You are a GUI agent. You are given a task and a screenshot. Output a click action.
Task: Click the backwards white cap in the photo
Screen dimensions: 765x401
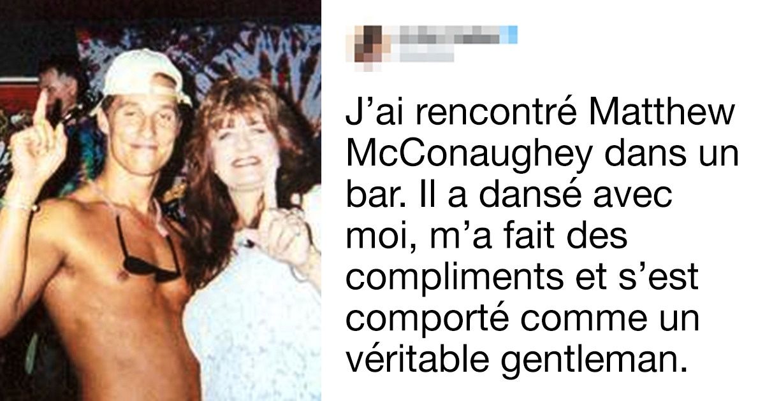pyautogui.click(x=143, y=76)
